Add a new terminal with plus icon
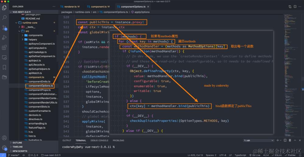The width and height of the screenshot is (304, 157). tap(277, 140)
